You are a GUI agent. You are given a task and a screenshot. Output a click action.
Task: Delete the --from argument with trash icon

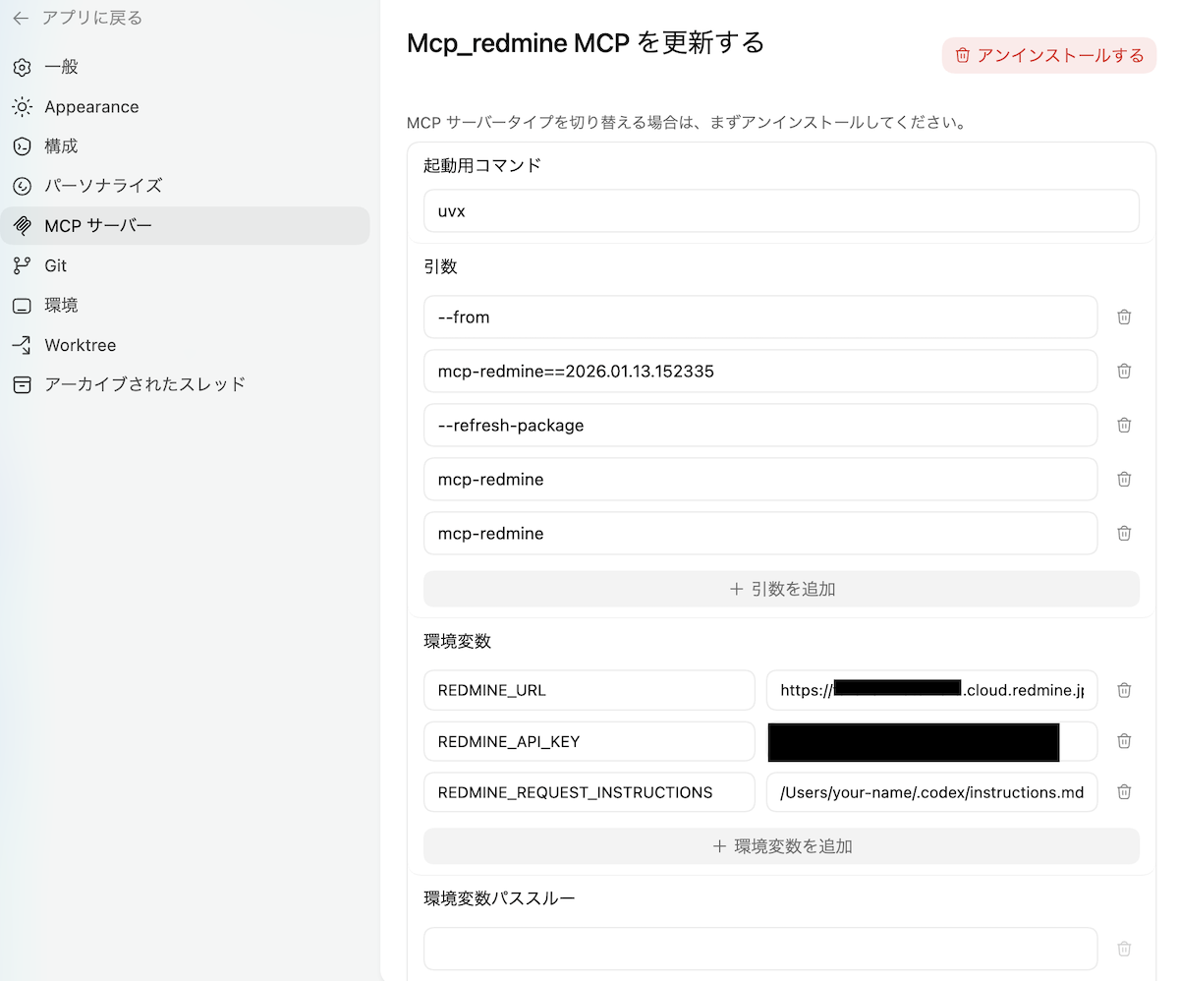[x=1124, y=317]
